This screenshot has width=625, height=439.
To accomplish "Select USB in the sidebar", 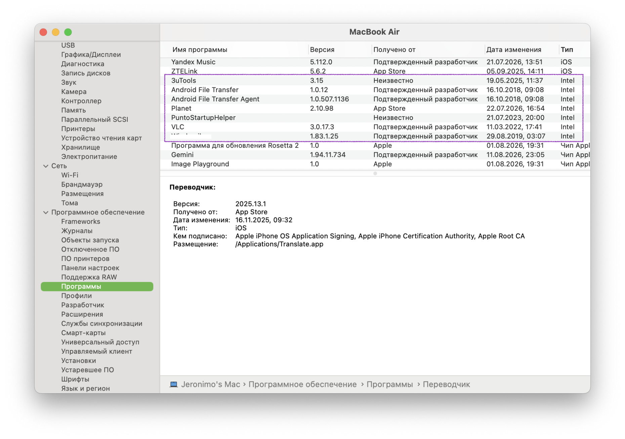I will click(x=68, y=45).
